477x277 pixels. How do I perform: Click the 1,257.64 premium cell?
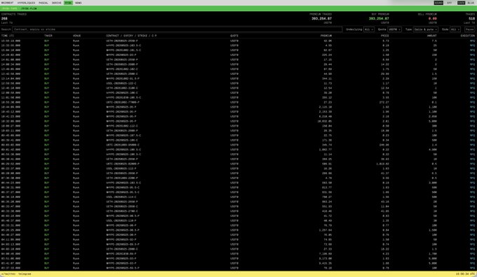tap(325, 230)
